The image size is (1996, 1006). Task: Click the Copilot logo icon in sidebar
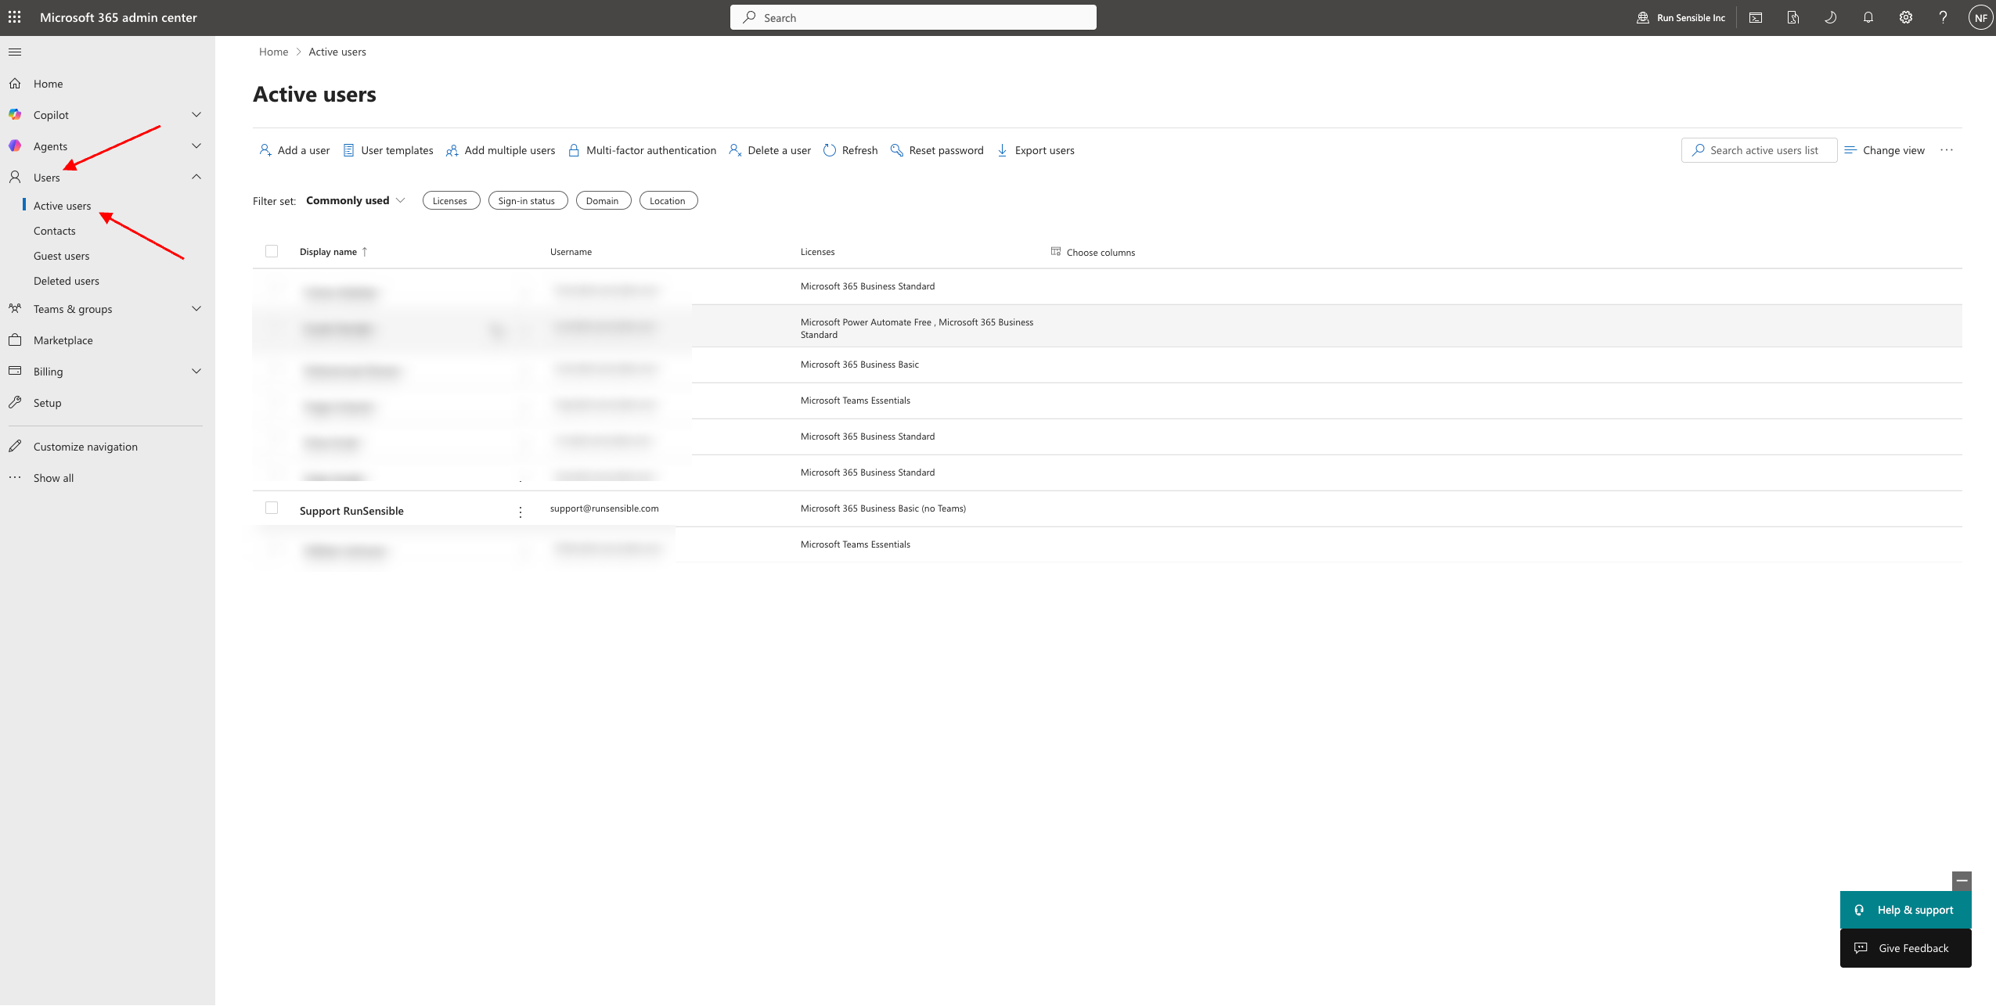click(x=15, y=114)
